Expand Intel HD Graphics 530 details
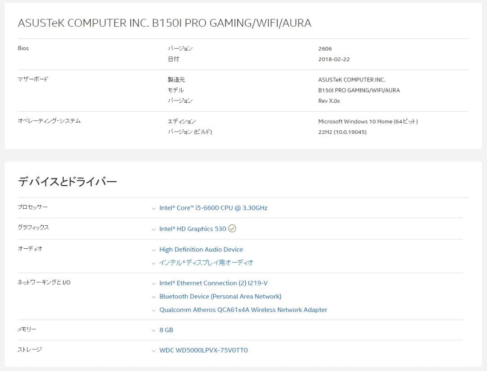 (153, 229)
